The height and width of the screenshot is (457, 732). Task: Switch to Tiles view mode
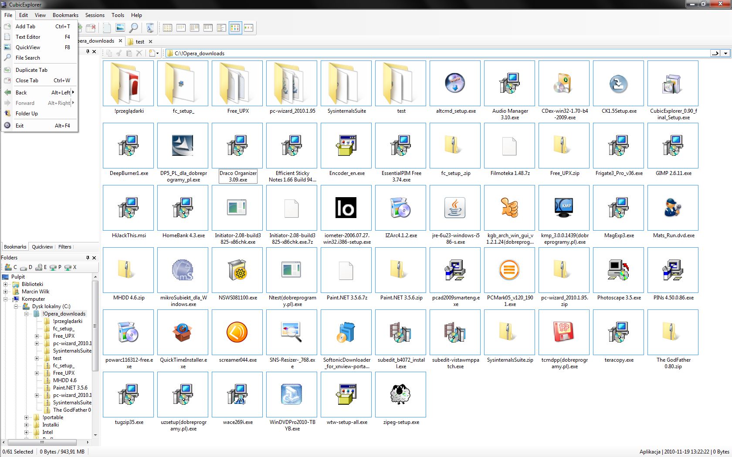pyautogui.click(x=221, y=28)
